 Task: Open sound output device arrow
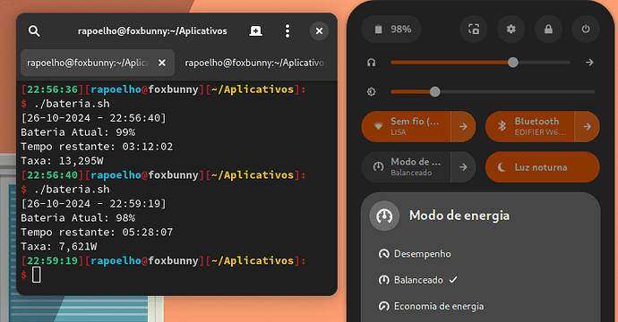pos(589,63)
